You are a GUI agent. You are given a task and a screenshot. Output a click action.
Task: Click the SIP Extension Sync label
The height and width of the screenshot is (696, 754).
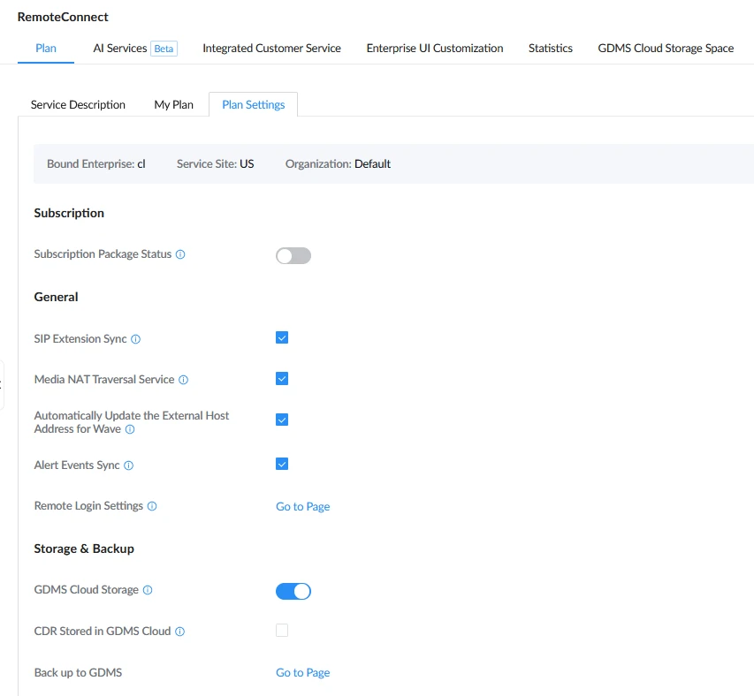80,338
